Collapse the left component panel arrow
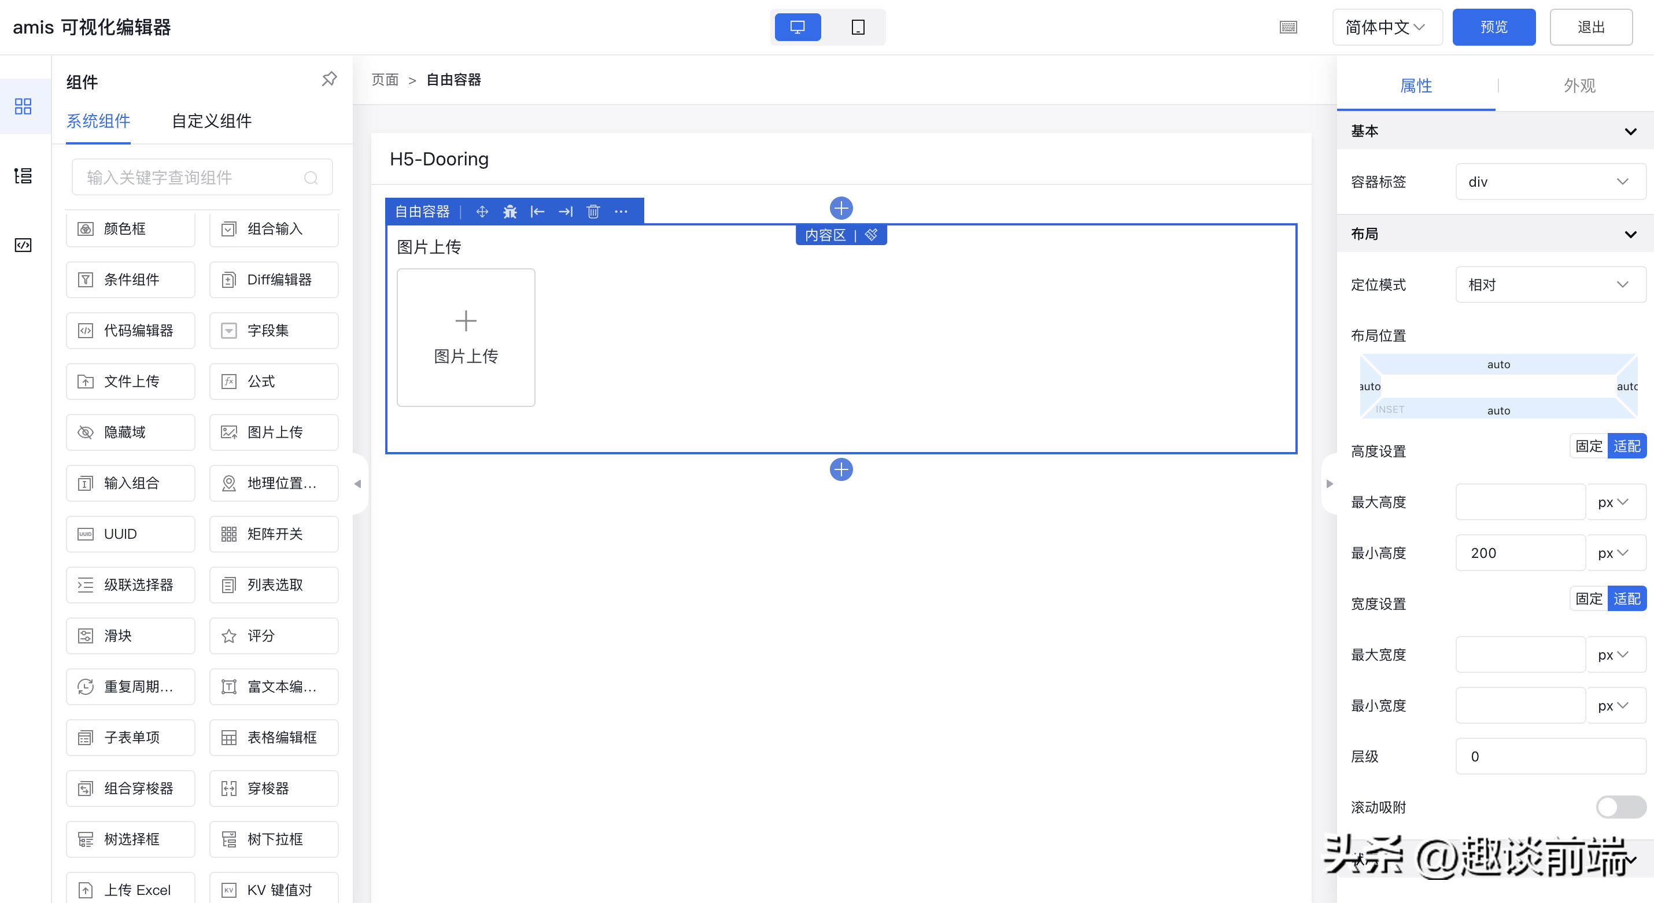 click(x=357, y=483)
